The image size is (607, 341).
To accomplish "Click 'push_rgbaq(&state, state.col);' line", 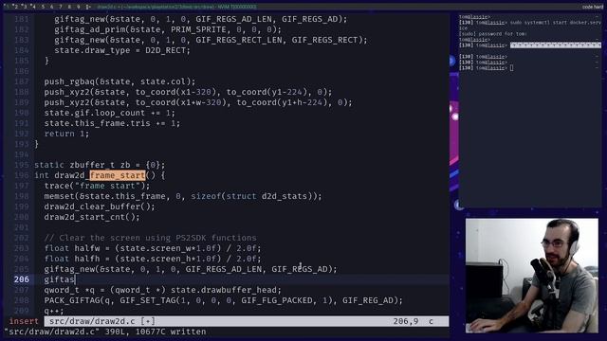I will 120,81.
